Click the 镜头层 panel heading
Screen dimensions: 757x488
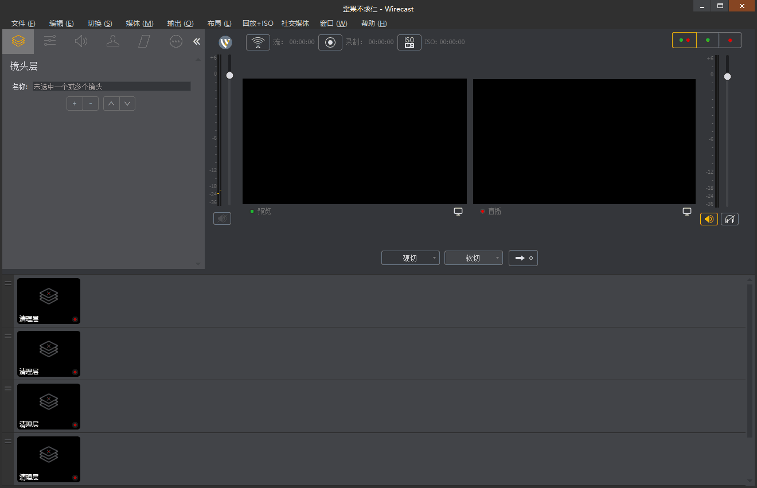click(24, 67)
